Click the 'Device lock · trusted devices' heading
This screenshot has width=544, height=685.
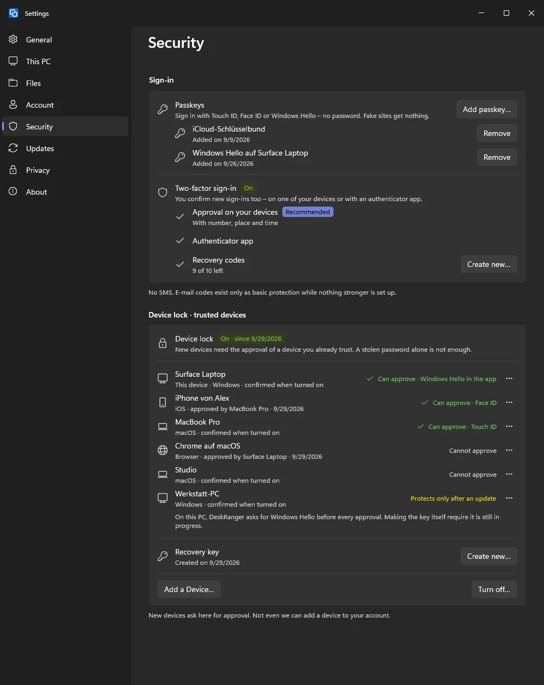pos(197,315)
